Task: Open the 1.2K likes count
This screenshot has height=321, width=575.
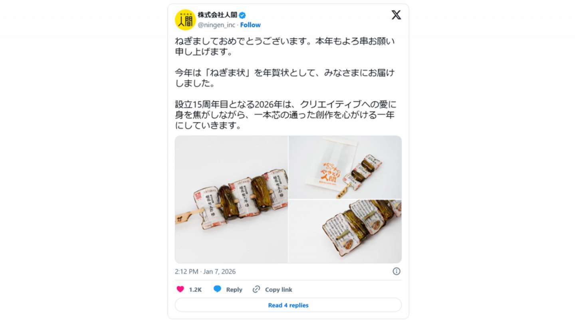Action: click(195, 290)
